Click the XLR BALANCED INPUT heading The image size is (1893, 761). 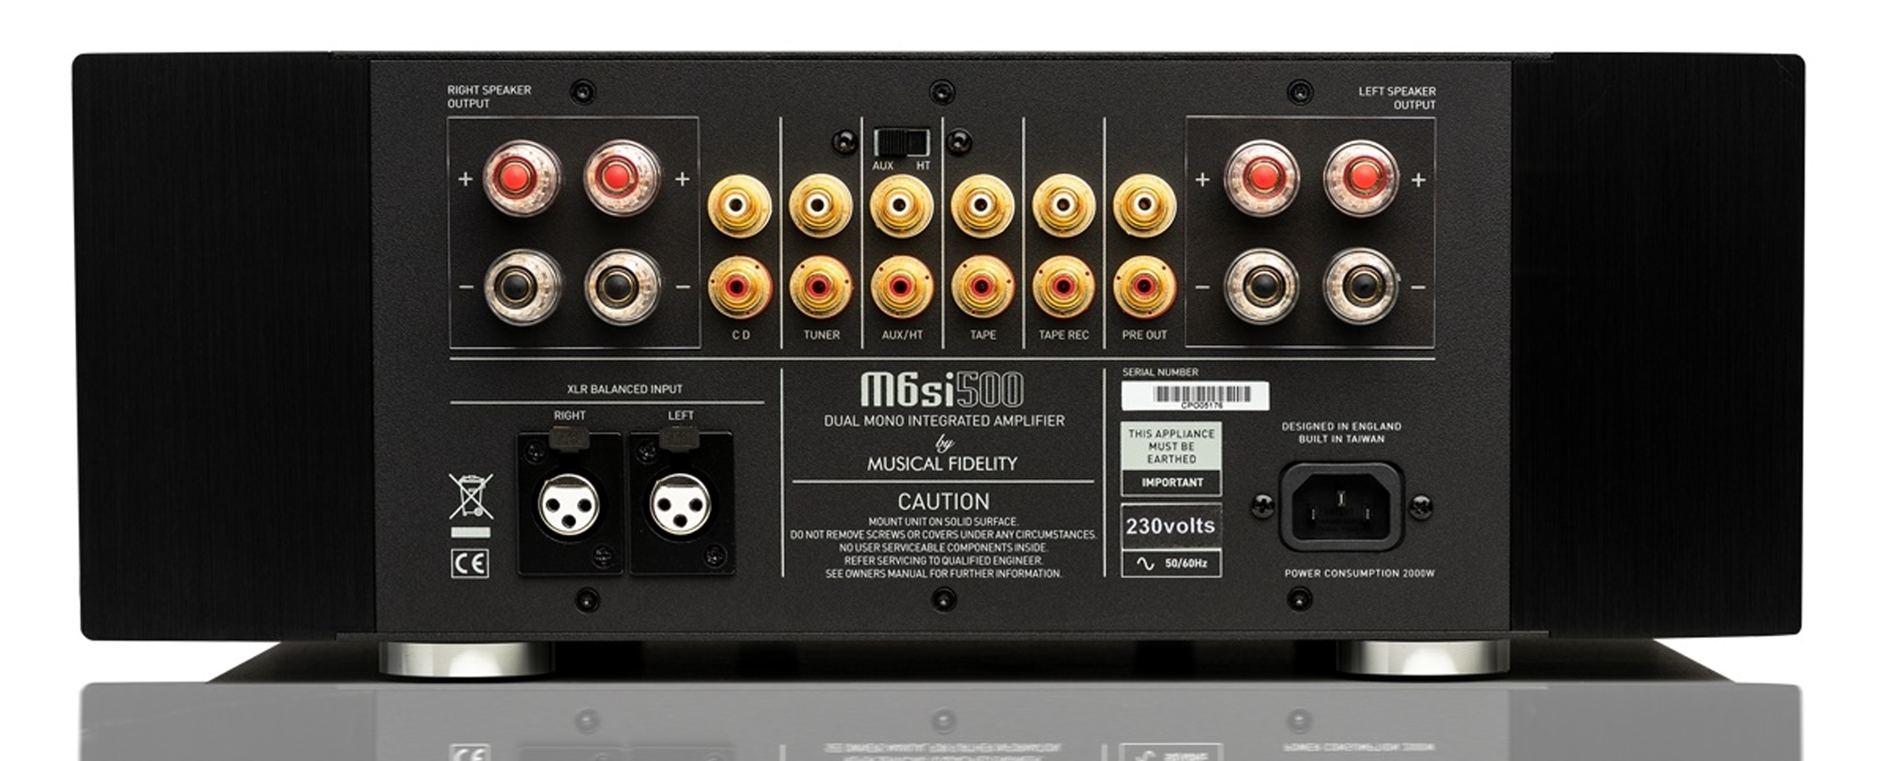click(x=625, y=390)
